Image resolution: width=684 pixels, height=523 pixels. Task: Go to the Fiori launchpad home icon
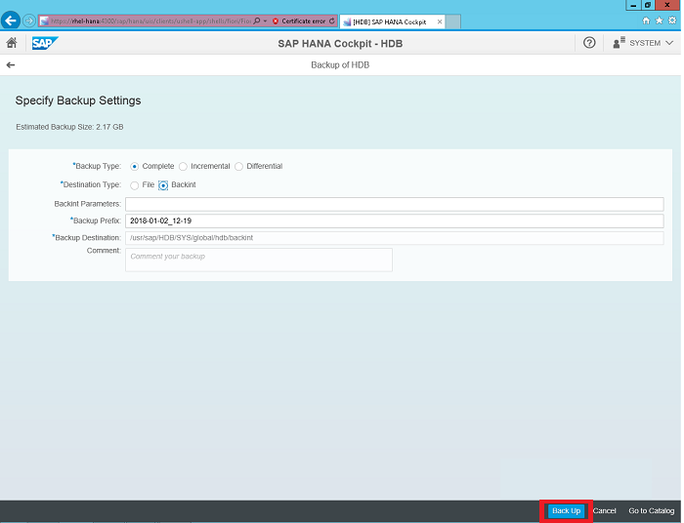pos(12,43)
